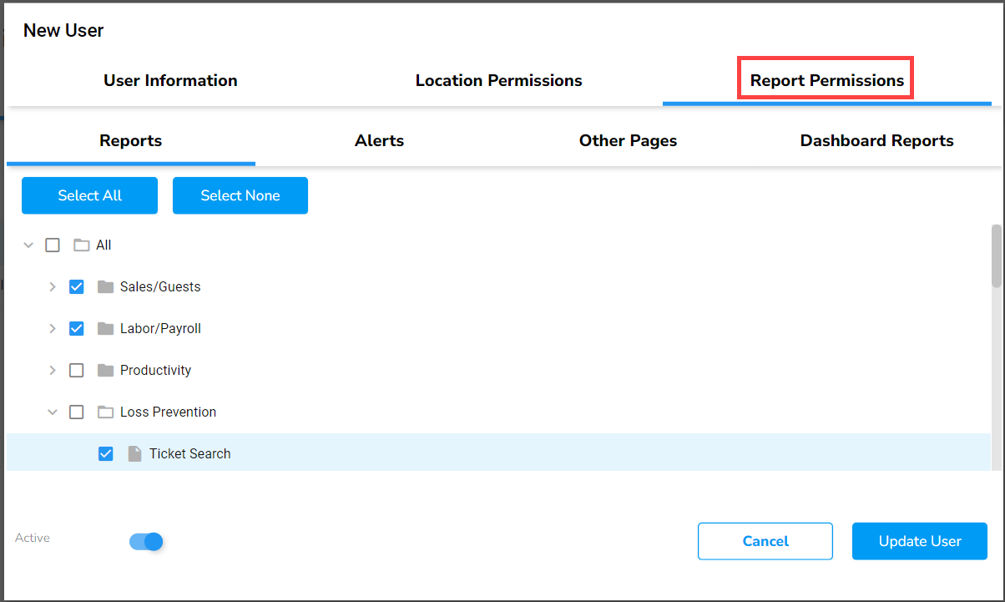Collapse the All tree node

pyautogui.click(x=28, y=245)
